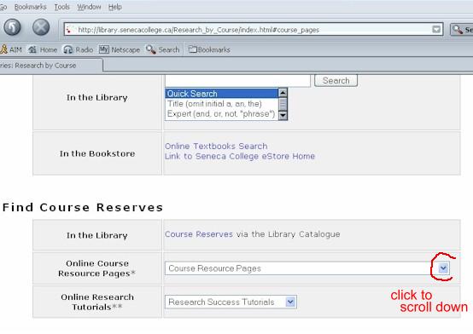Go to Home via the house icon
The width and height of the screenshot is (473, 334).
43,49
